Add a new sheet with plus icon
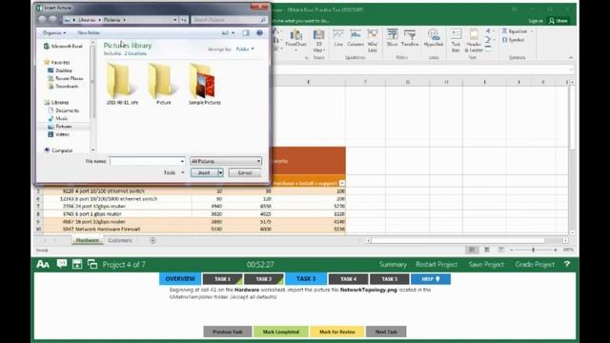This screenshot has width=610, height=343. pos(152,240)
